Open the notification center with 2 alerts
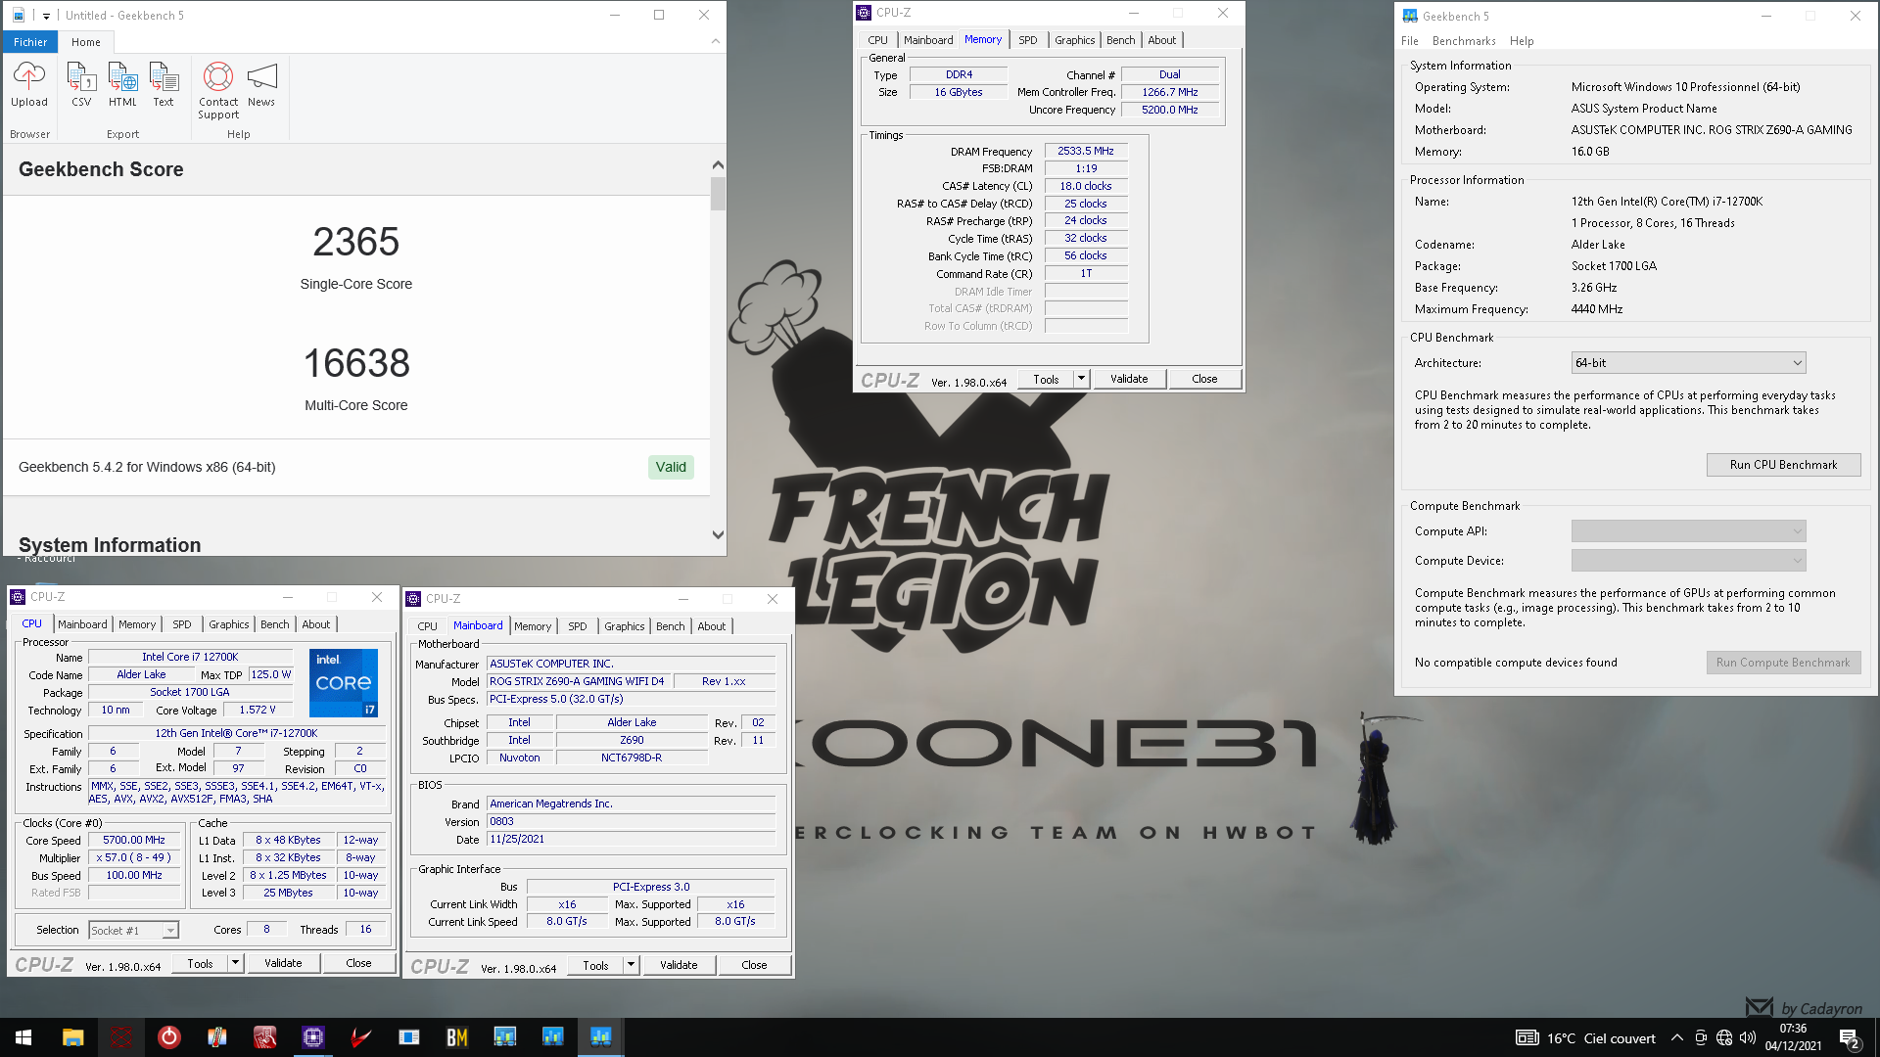 (1849, 1038)
